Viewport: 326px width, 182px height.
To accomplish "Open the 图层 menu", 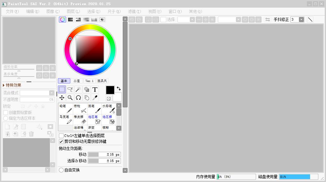I will 73,11.
